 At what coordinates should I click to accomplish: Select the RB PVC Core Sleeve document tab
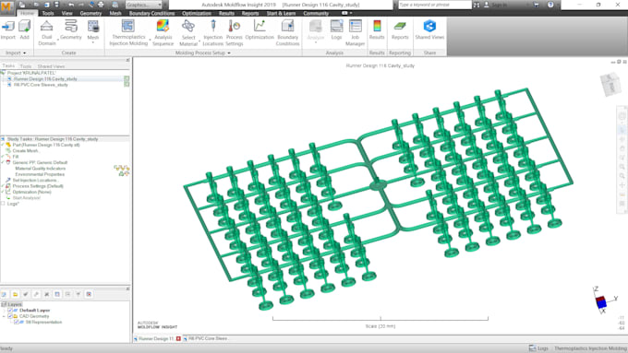(205, 338)
